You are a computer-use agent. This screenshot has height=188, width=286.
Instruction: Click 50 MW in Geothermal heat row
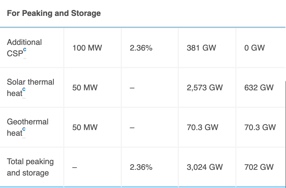click(x=85, y=128)
